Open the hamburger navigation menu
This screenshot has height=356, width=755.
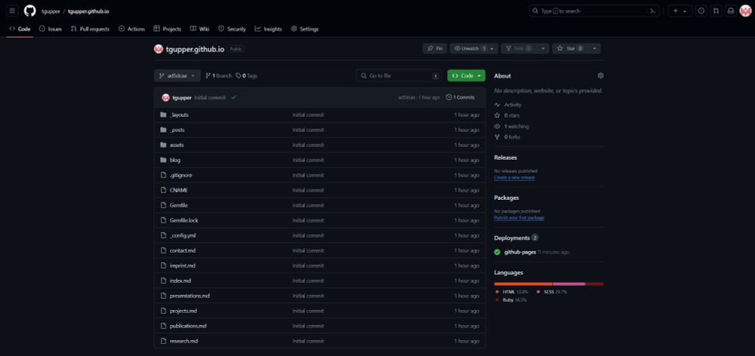click(x=13, y=11)
